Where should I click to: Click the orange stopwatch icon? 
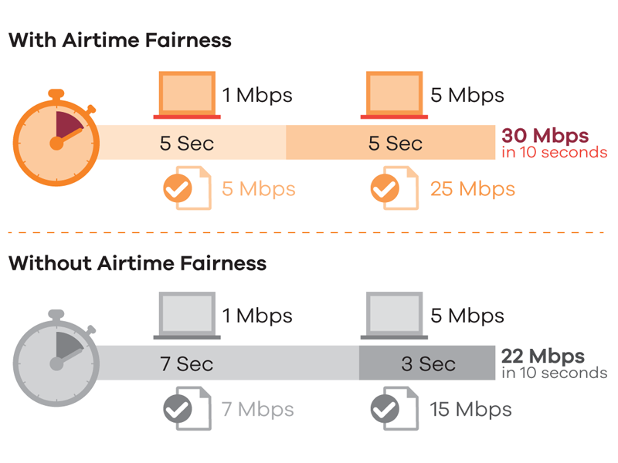56,138
